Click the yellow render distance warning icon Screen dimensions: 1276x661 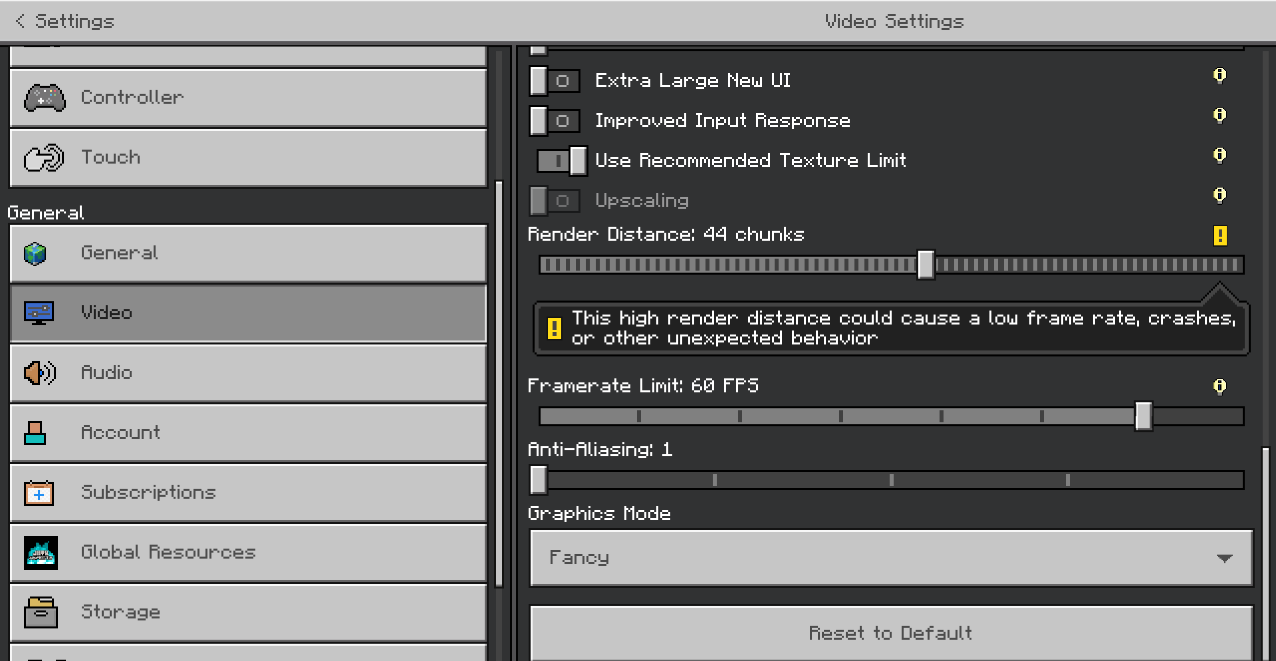click(x=1219, y=235)
